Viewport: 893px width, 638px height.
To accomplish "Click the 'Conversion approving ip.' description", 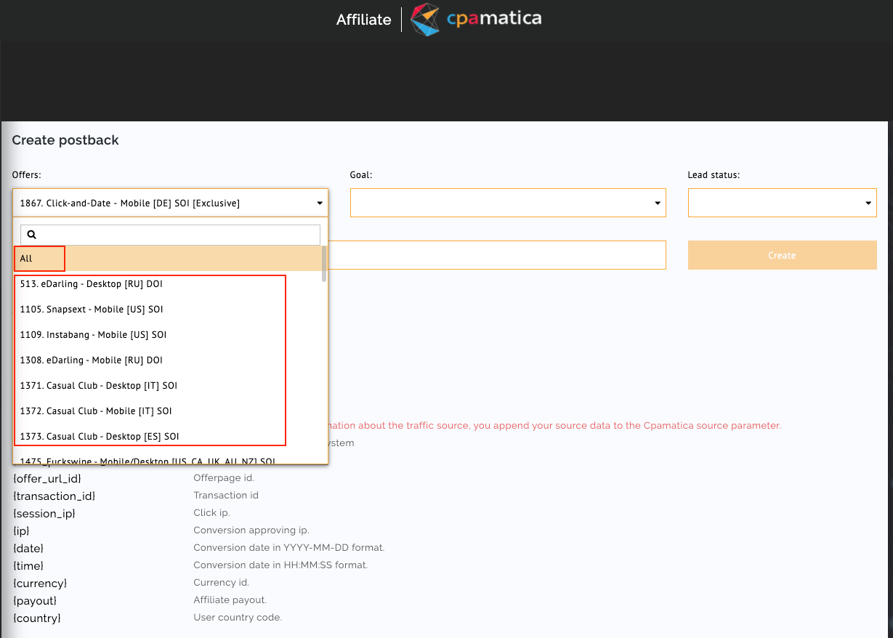I will (x=251, y=530).
